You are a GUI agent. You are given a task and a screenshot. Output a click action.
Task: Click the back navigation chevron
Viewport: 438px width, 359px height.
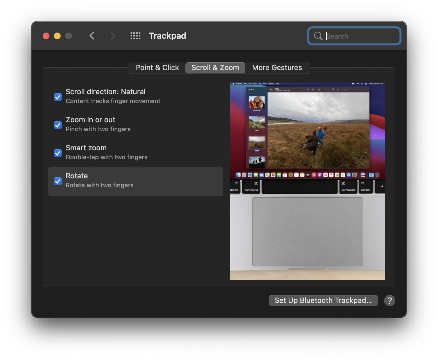tap(92, 36)
